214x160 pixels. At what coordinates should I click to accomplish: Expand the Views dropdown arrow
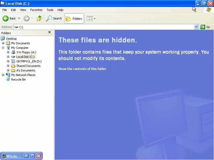click(x=95, y=19)
